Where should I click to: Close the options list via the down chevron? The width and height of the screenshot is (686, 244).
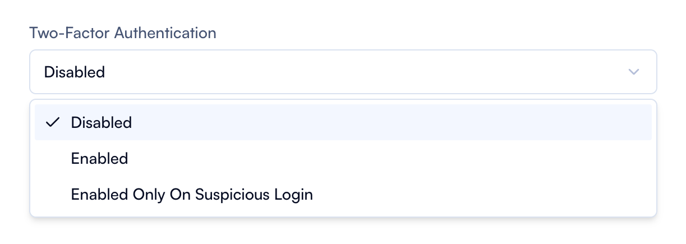(x=634, y=72)
